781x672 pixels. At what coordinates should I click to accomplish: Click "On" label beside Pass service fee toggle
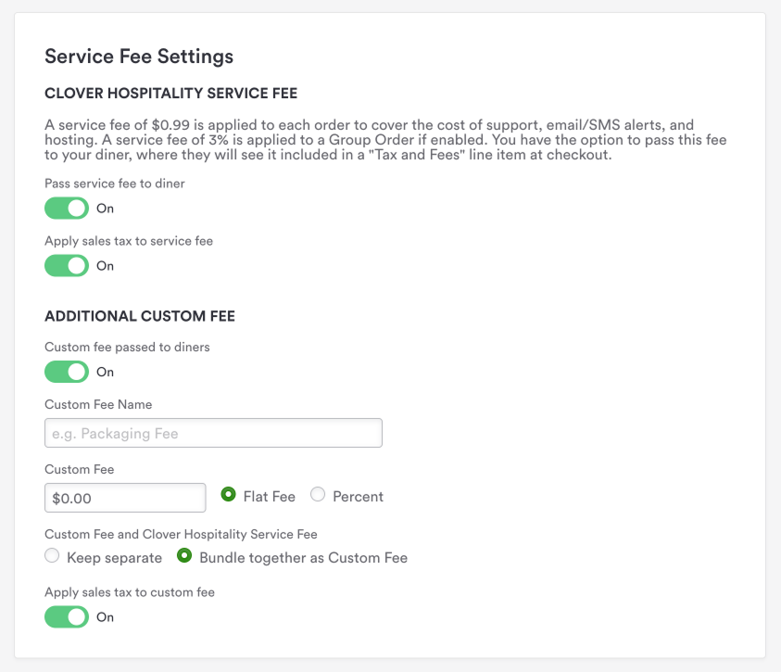(x=106, y=209)
